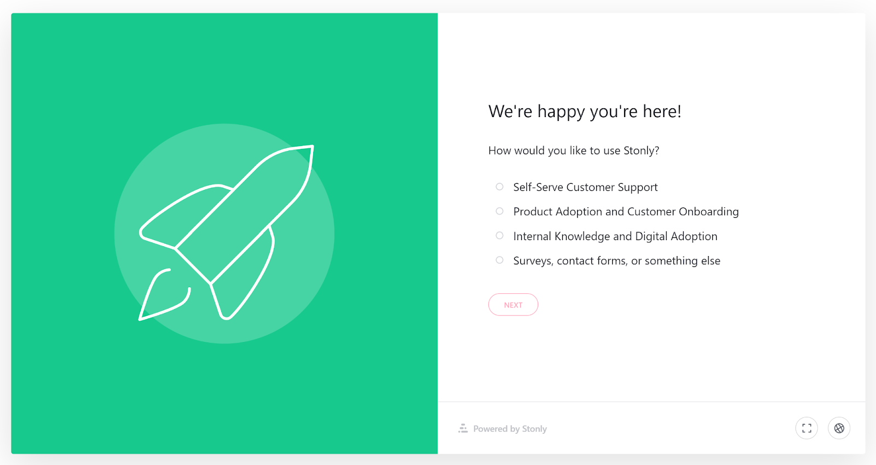
Task: Choose the Product Adoption and Customer Onboarding radio
Action: coord(499,211)
